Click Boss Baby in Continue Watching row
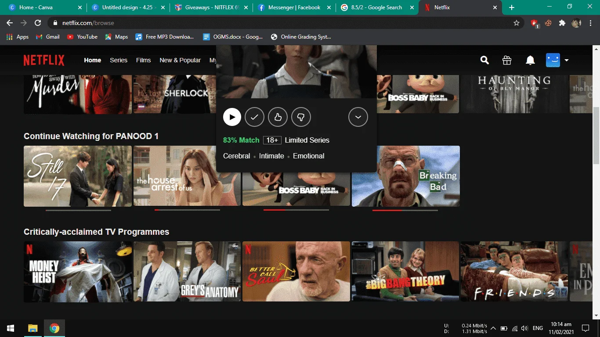 coord(296,189)
